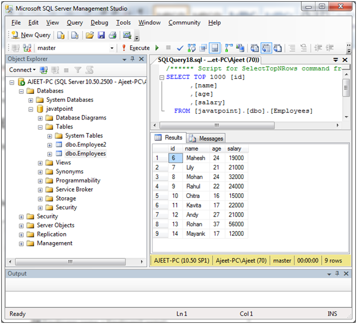The height and width of the screenshot is (324, 357).
Task: Click the Analysis Services query icon
Action: pos(74,35)
